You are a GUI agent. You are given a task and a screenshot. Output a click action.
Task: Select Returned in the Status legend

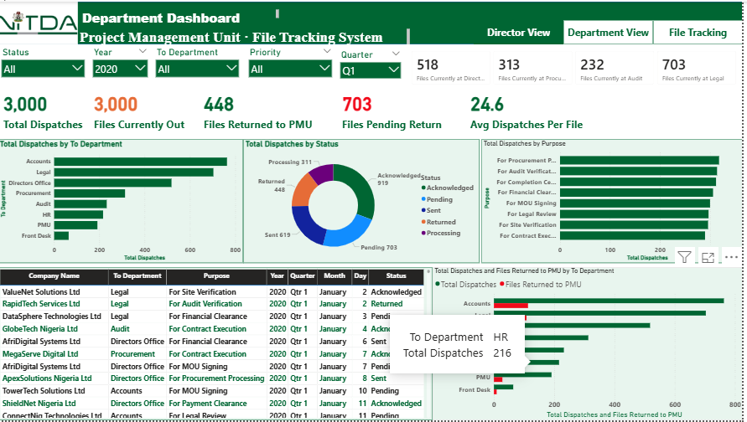click(438, 222)
